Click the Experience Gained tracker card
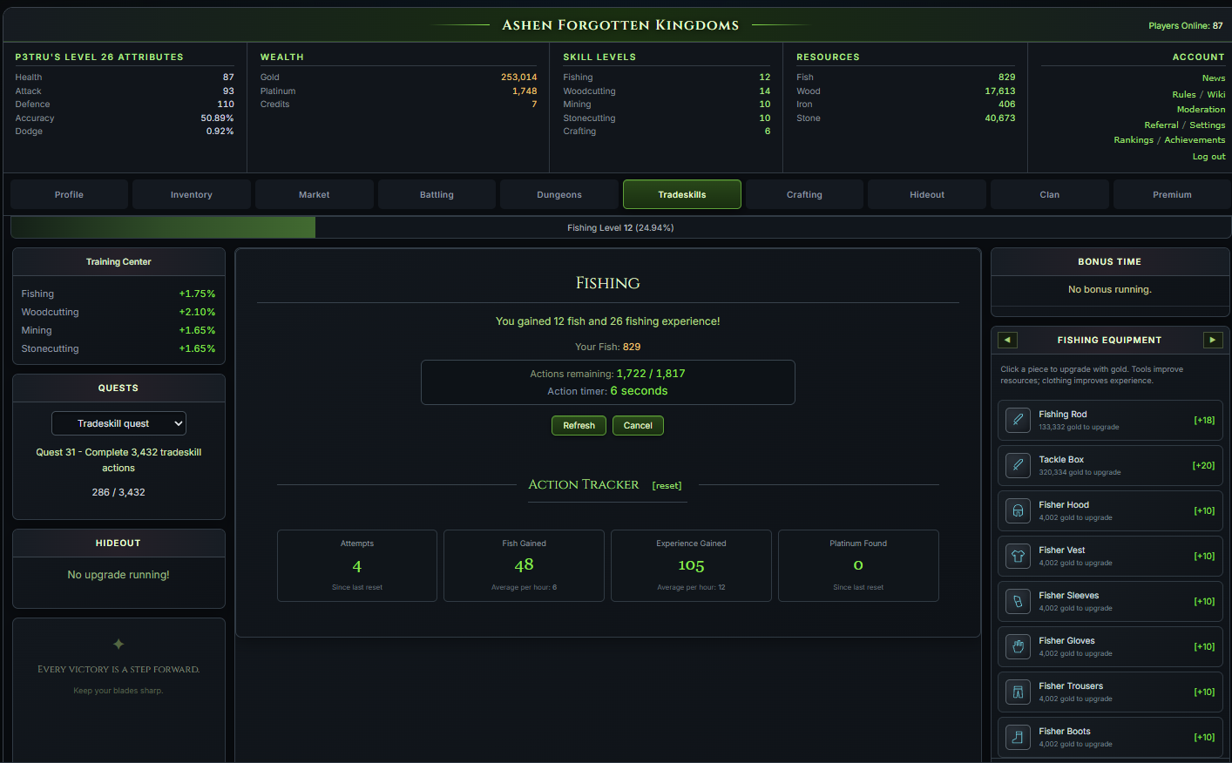Screen dimensions: 1232x763 click(691, 565)
